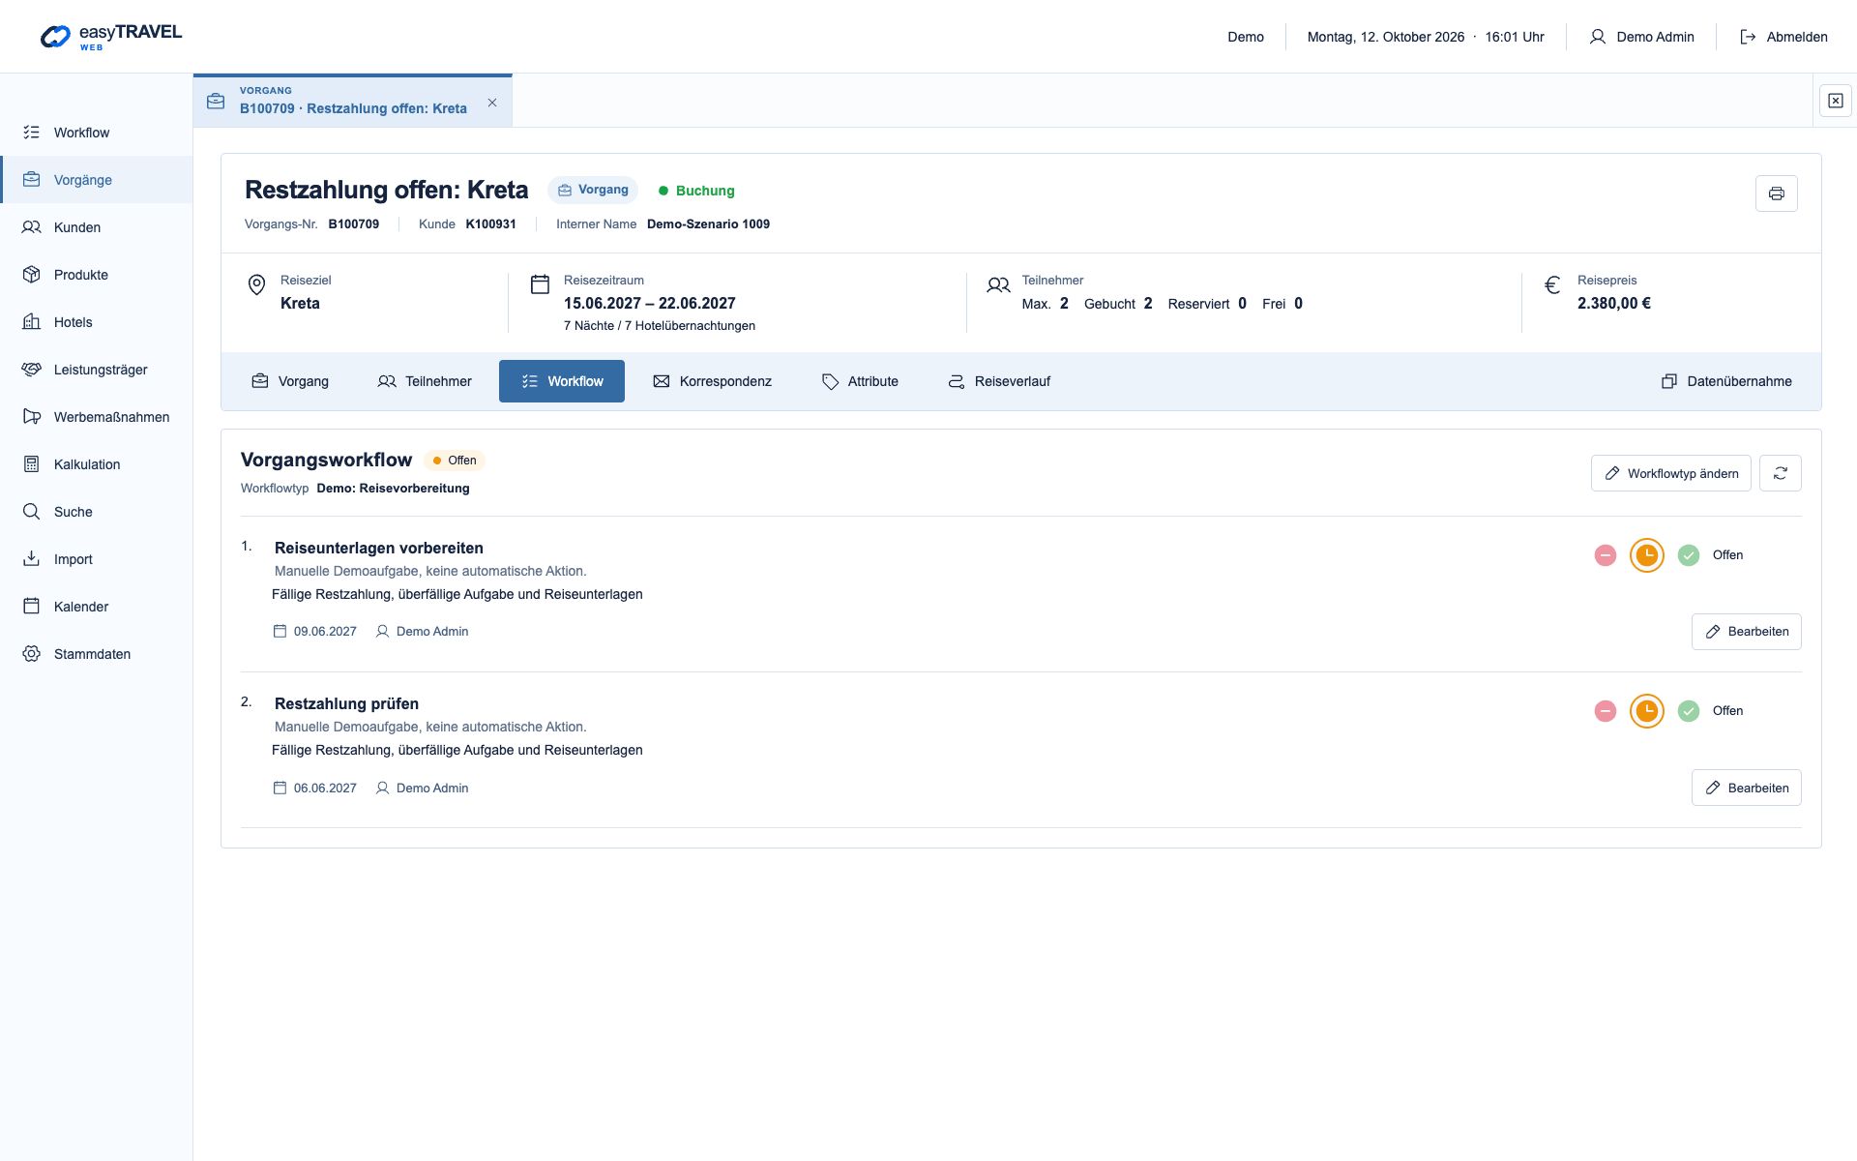The height and width of the screenshot is (1161, 1857).
Task: Click the print icon button
Action: (x=1776, y=193)
